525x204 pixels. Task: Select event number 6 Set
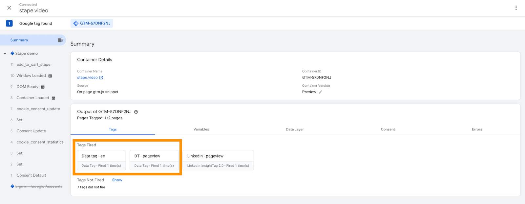[19, 120]
